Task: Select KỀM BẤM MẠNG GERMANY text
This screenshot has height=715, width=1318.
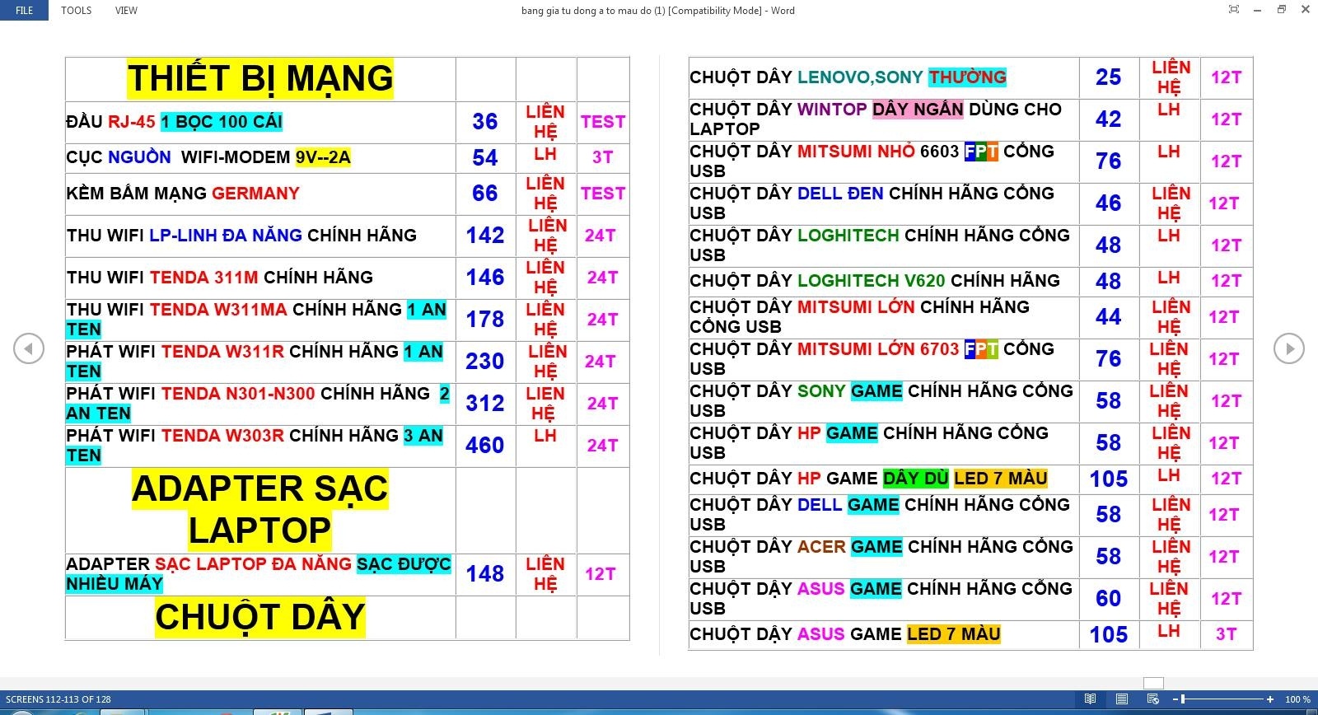Action: (183, 194)
